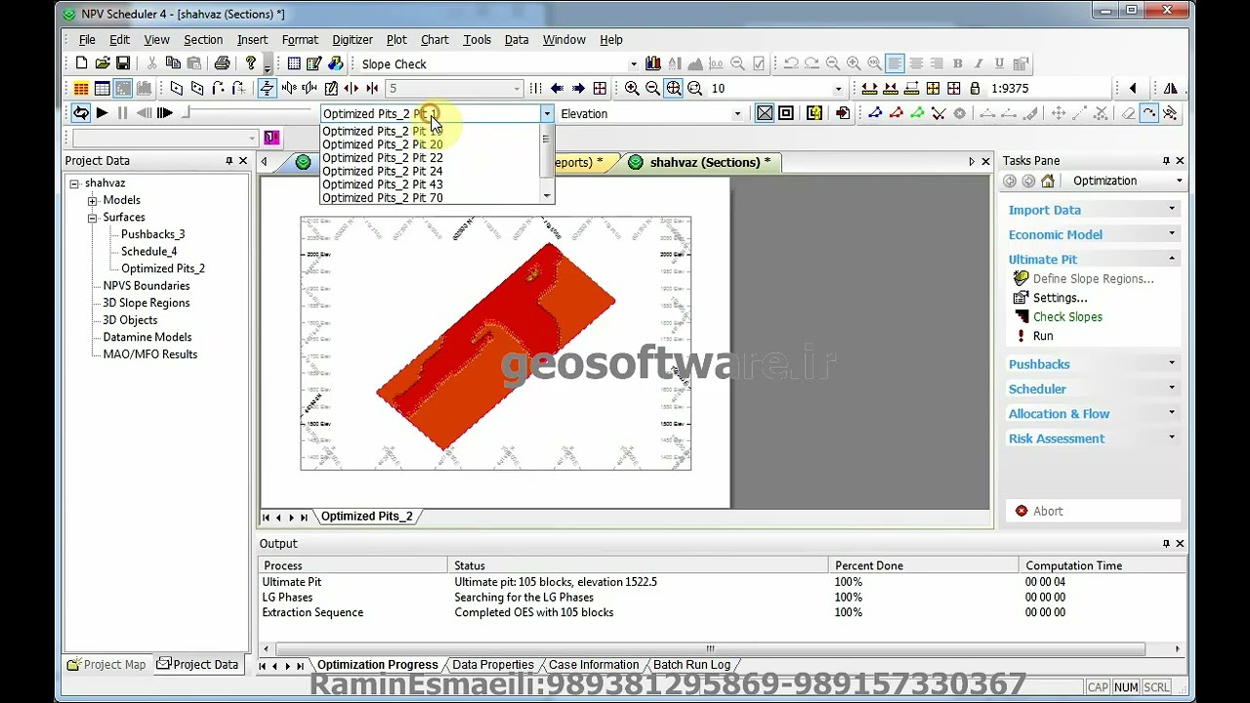Select Optimized Pits_2 Pit 43 from list
Screen dimensions: 1250x703
[x=382, y=185]
